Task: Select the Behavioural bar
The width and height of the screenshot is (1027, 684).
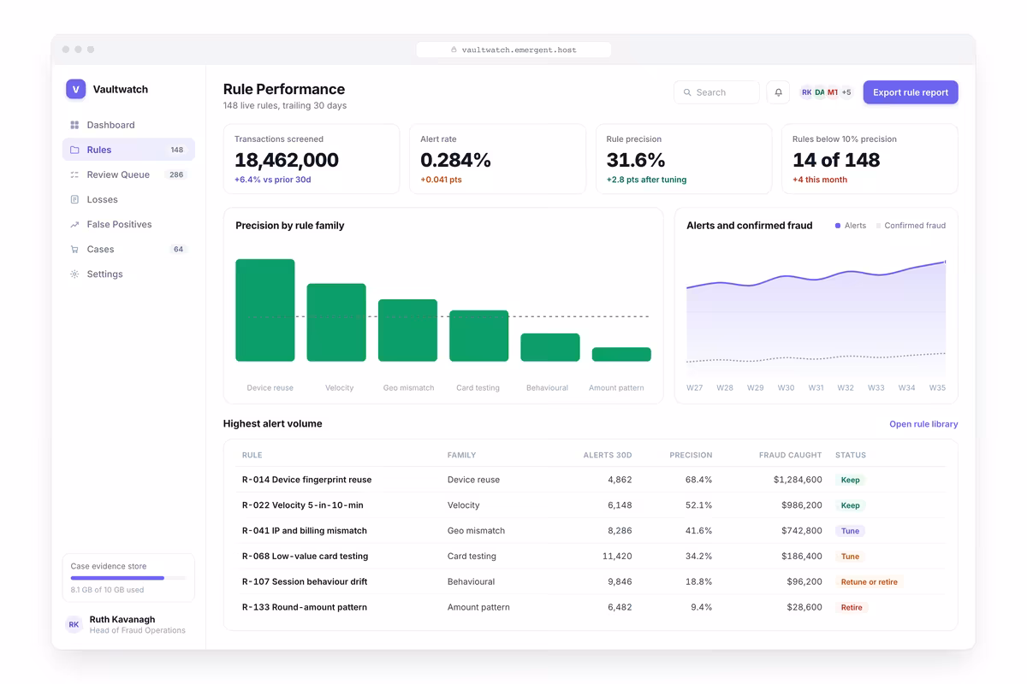Action: (550, 347)
